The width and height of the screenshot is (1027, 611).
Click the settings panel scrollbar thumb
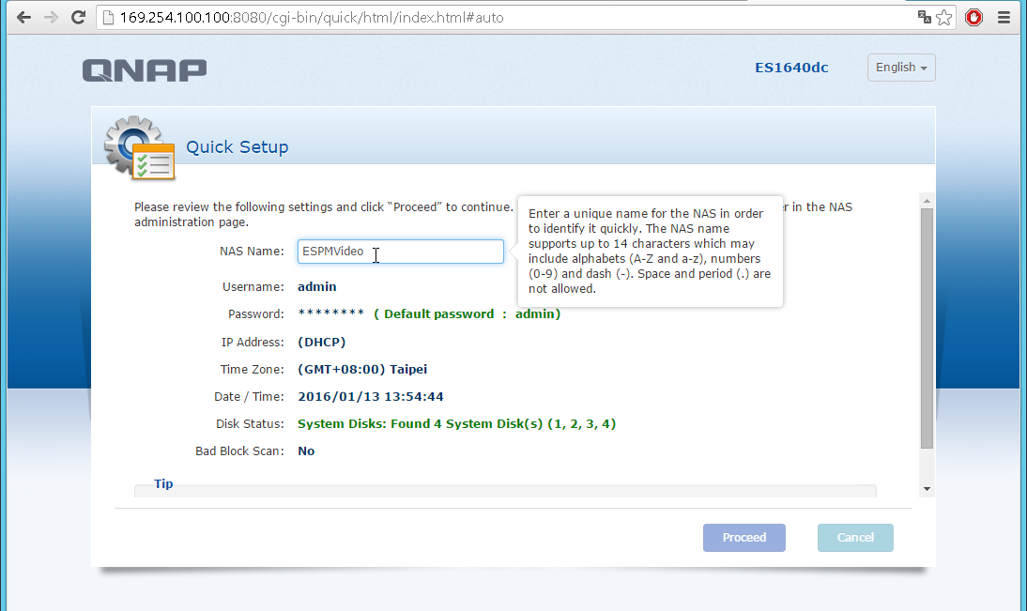click(927, 328)
